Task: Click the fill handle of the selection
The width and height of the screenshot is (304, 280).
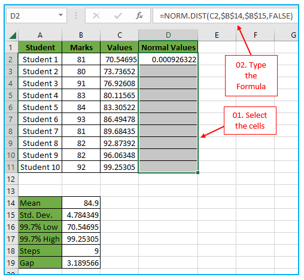Action: click(197, 172)
